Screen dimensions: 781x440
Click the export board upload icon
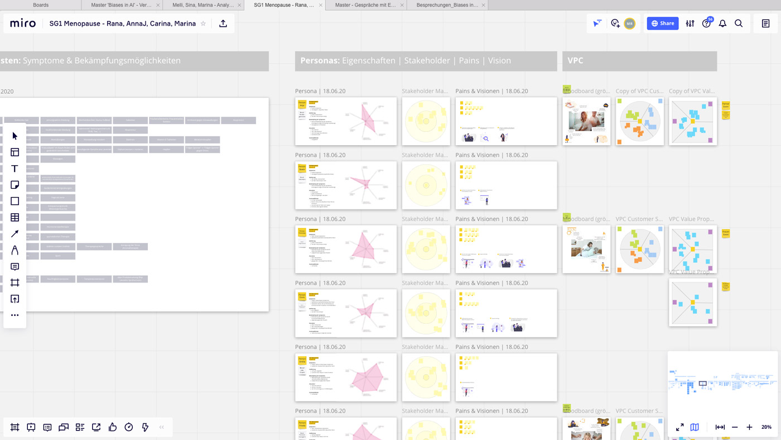tap(223, 23)
